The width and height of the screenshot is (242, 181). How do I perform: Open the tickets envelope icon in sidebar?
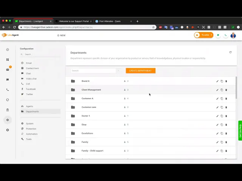pyautogui.click(x=8, y=69)
